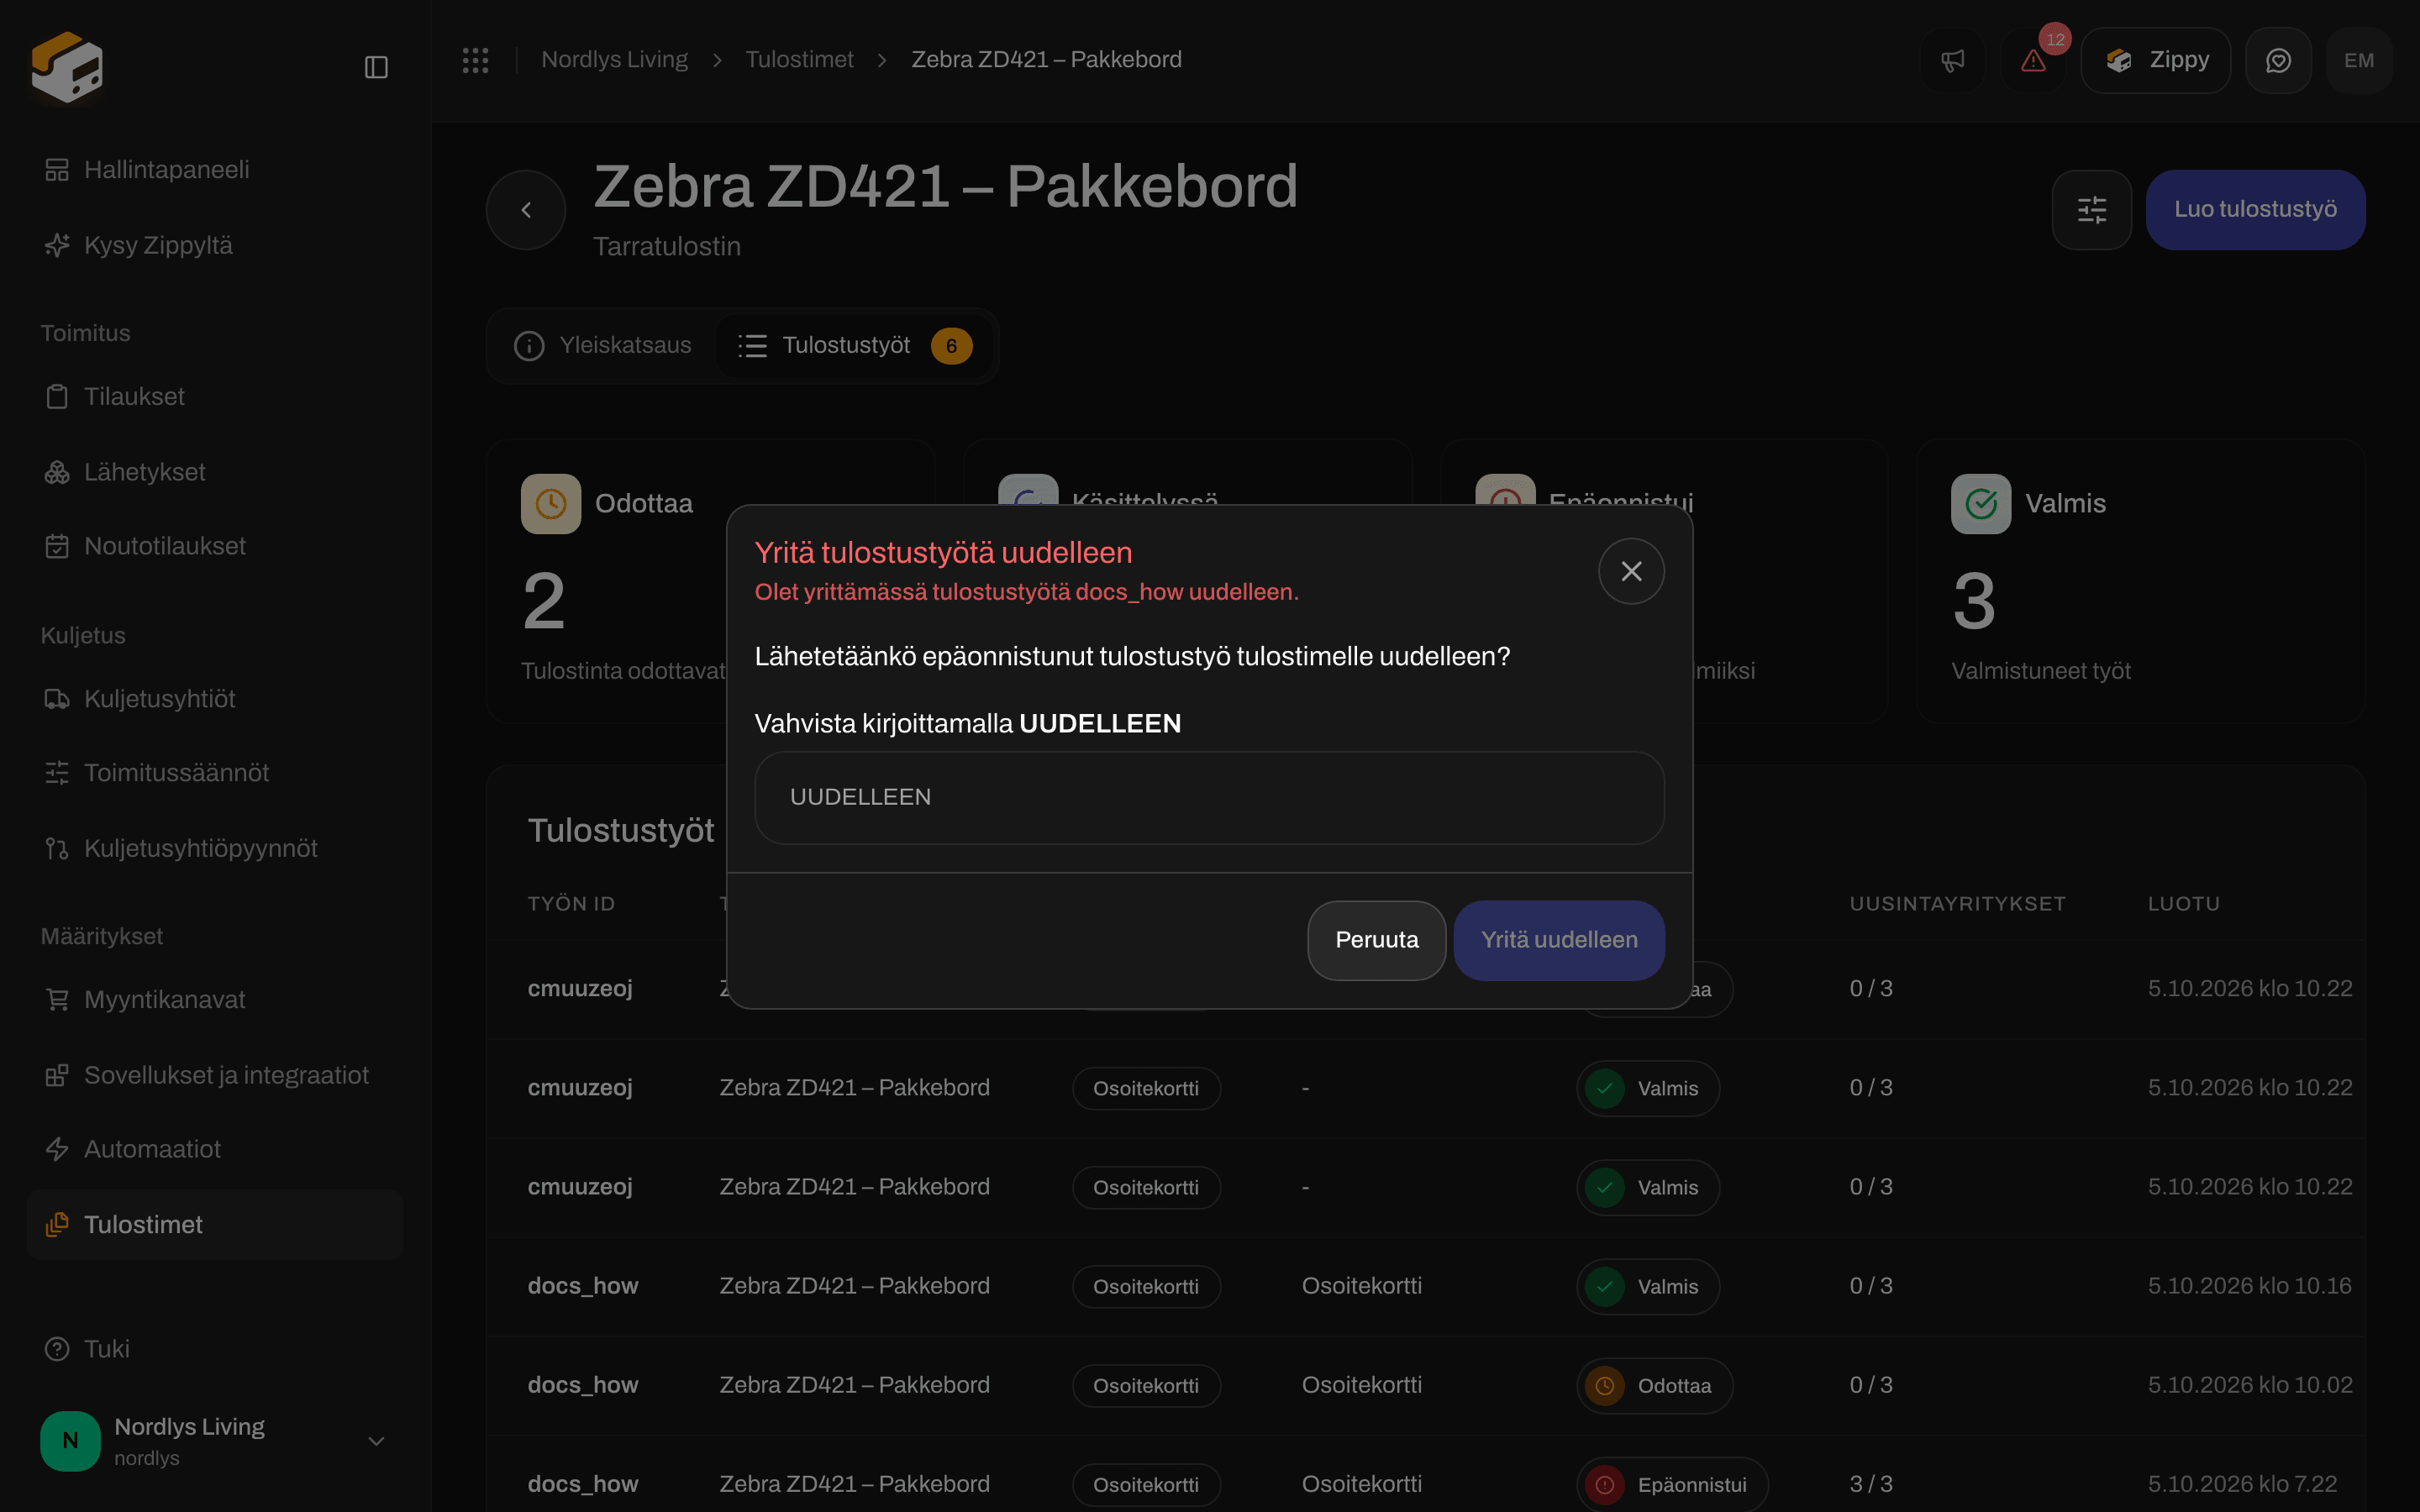This screenshot has height=1512, width=2420.
Task: Open the EM user avatar menu
Action: [2359, 60]
